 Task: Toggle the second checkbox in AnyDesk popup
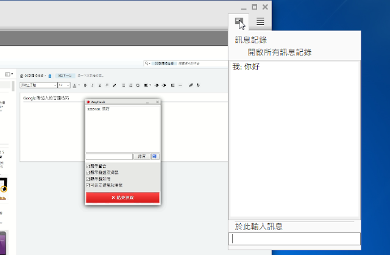pos(88,172)
